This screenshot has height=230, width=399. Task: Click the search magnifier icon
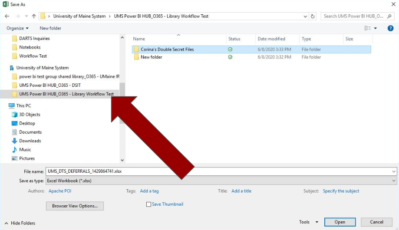(389, 16)
